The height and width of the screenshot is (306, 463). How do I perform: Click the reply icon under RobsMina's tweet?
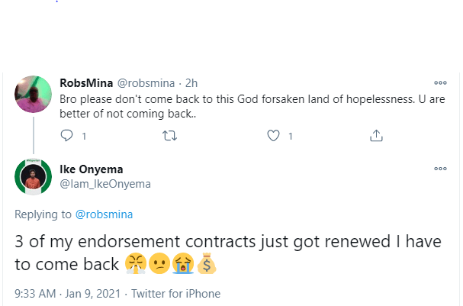pyautogui.click(x=66, y=136)
